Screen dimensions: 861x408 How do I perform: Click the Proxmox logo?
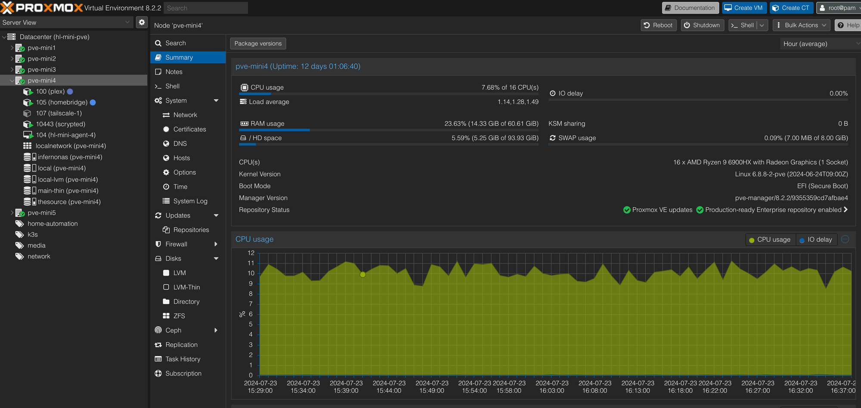pyautogui.click(x=41, y=8)
